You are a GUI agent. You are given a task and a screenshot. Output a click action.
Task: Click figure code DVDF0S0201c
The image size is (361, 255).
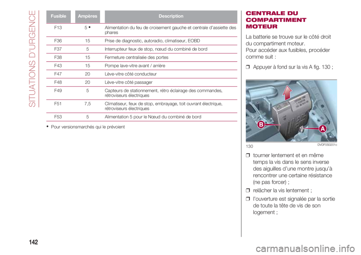click(x=327, y=145)
